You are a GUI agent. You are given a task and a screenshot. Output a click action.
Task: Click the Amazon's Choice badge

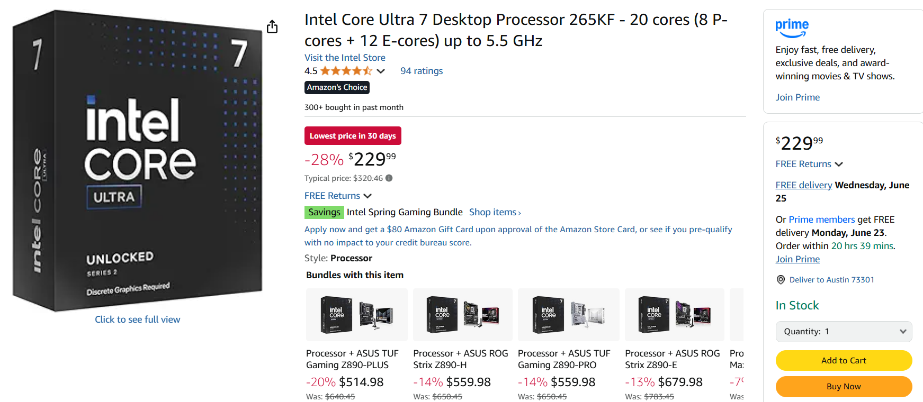(337, 87)
